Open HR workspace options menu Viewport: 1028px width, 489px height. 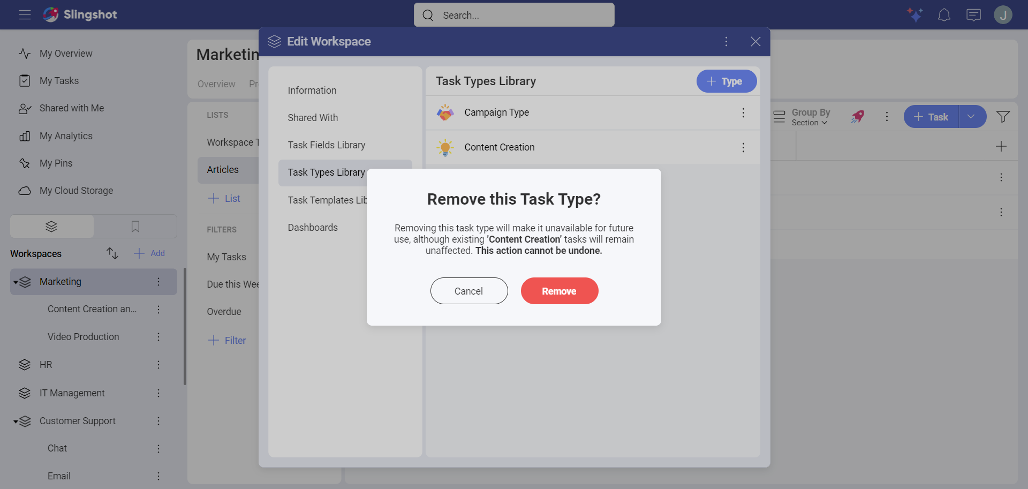click(158, 365)
